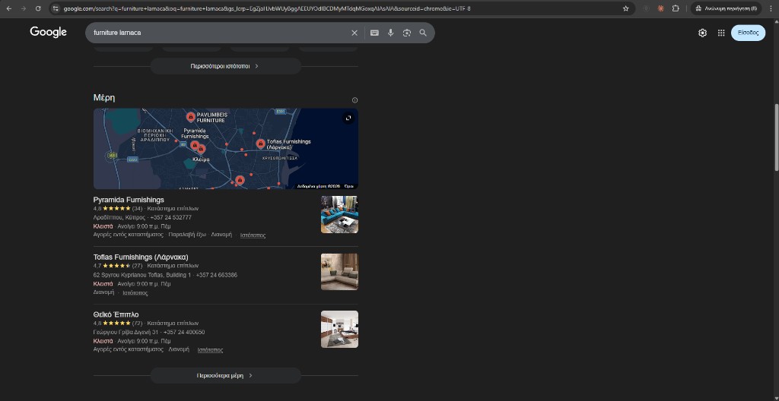Expand Περισσότεροι ιστότοποι
779x401 pixels.
point(225,66)
